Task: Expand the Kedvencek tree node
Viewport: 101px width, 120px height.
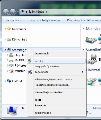Action: click(5, 29)
